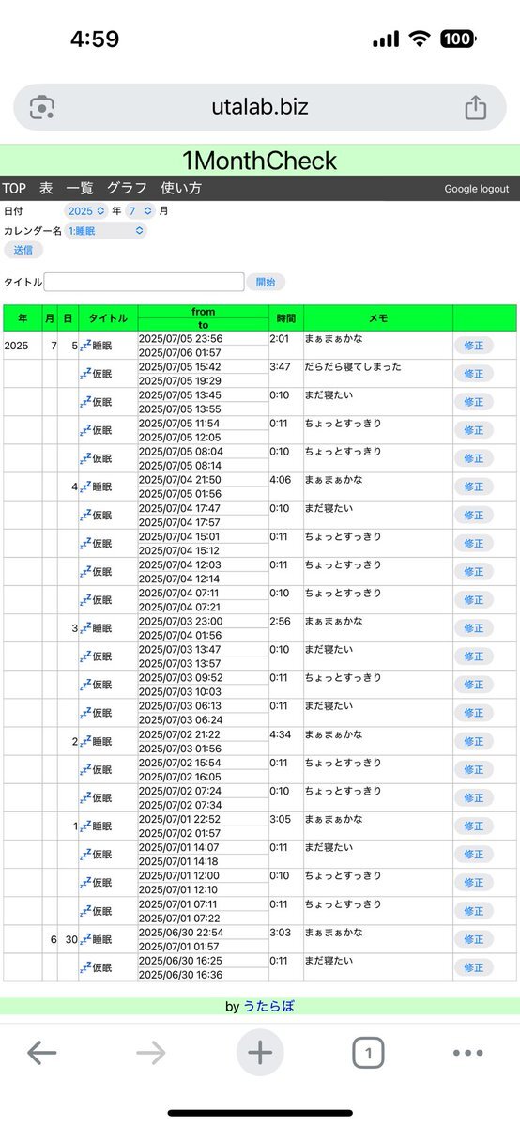Viewport: 520px width, 1127px height.
Task: Select the 使い方 menu item
Action: pos(181,188)
